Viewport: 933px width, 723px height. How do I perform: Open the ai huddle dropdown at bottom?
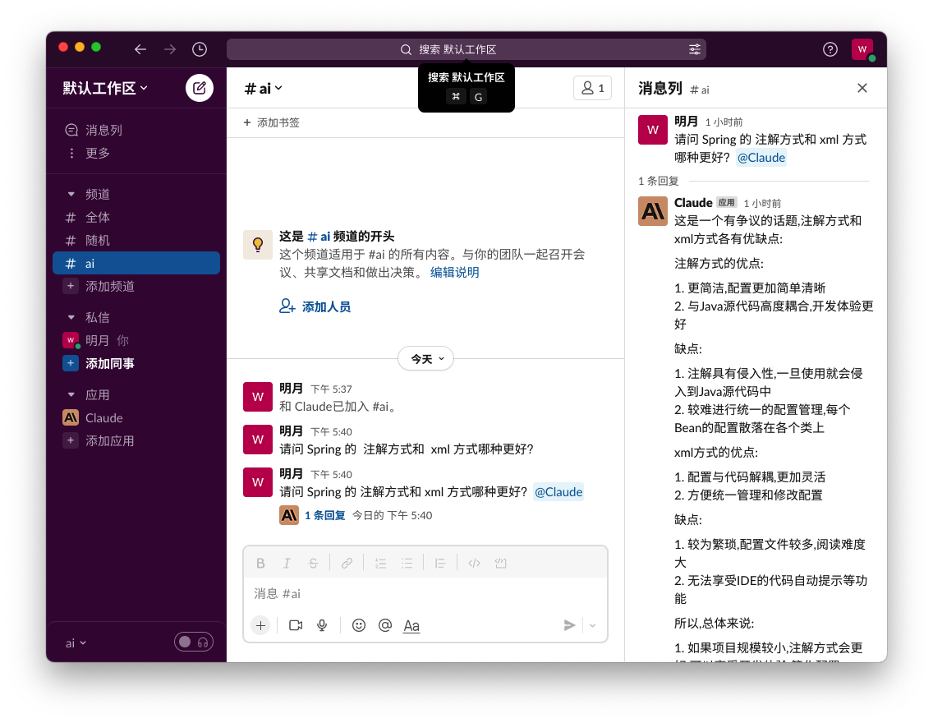76,643
